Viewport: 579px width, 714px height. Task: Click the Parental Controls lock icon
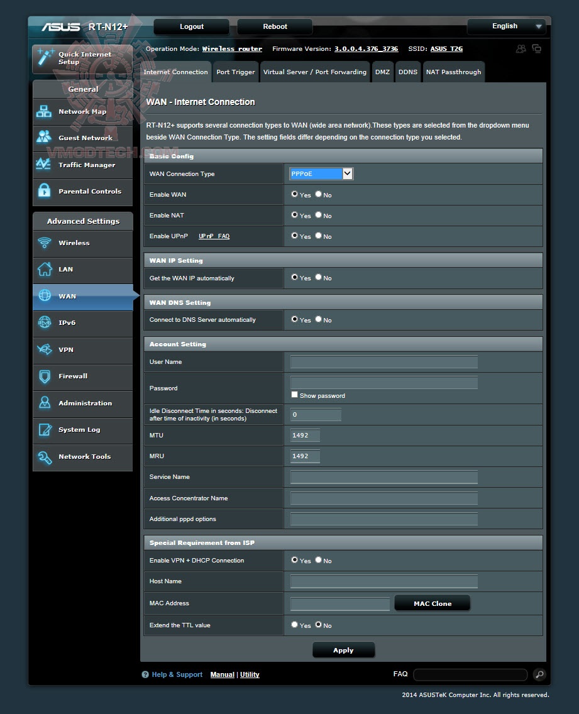coord(44,190)
